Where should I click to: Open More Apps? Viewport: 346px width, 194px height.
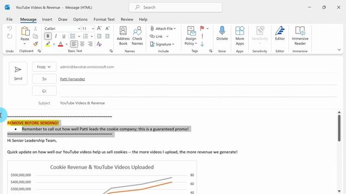239,36
